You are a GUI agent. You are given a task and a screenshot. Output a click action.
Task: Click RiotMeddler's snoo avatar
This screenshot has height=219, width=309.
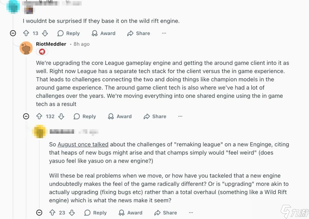coord(26,48)
